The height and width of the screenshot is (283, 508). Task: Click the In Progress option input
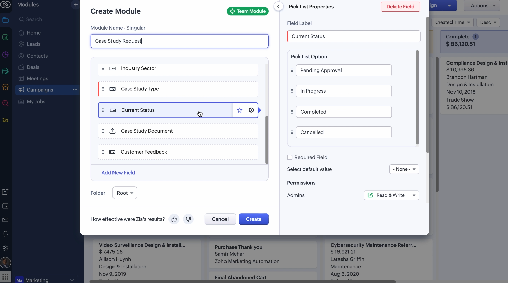[x=344, y=91]
